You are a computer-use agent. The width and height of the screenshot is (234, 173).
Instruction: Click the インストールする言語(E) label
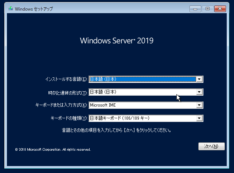66,79
